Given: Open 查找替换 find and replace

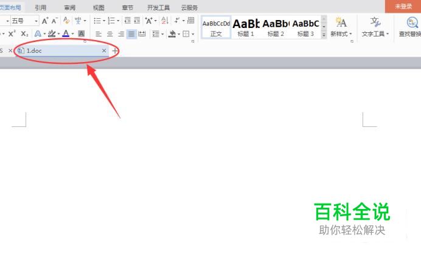Looking at the screenshot, I should (409, 27).
